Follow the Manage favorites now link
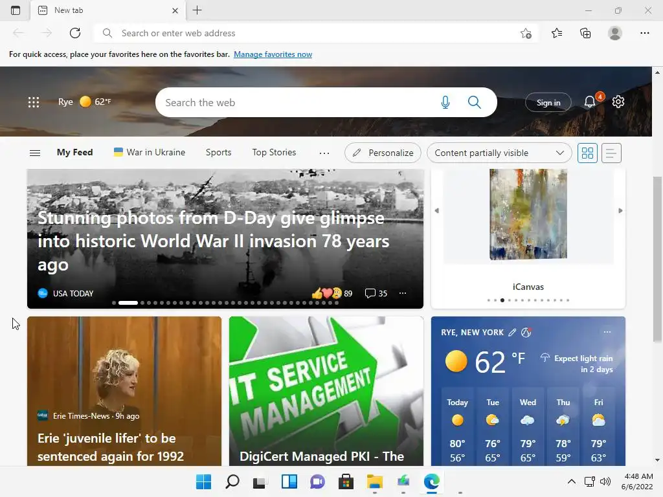Image resolution: width=663 pixels, height=497 pixels. [x=273, y=54]
